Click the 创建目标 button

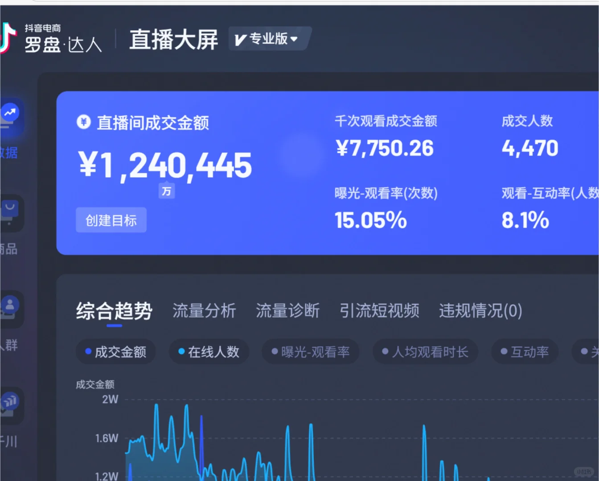(111, 220)
